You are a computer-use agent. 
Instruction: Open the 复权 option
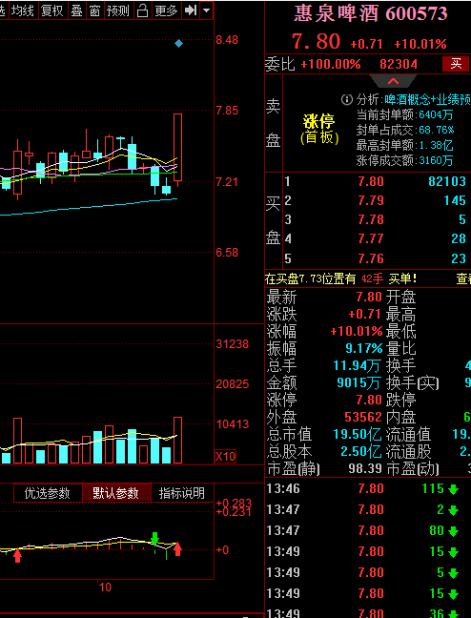tap(52, 10)
